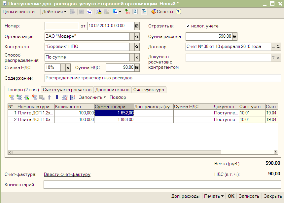This screenshot has height=203, width=284.
Task: Click the T type button of Документ расчетов
Action: pos(273,58)
